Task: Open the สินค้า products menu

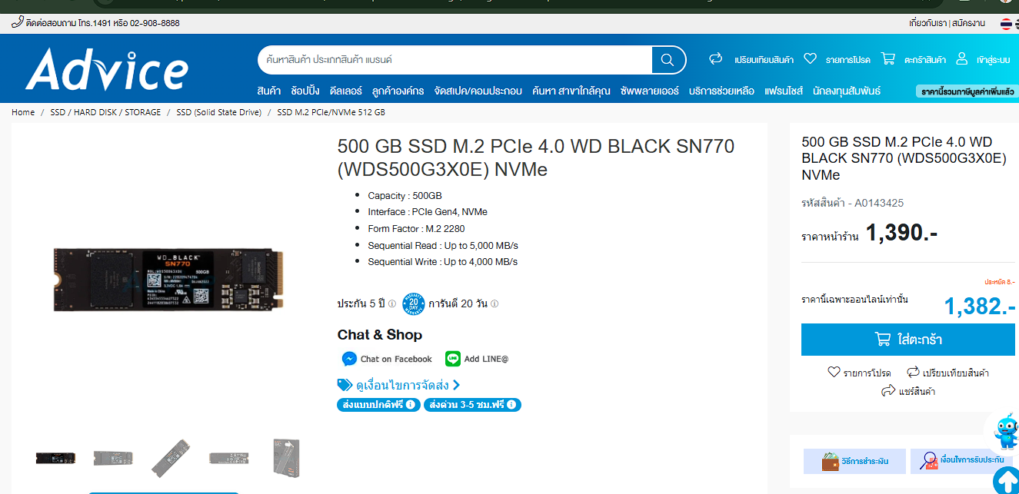Action: pyautogui.click(x=269, y=91)
